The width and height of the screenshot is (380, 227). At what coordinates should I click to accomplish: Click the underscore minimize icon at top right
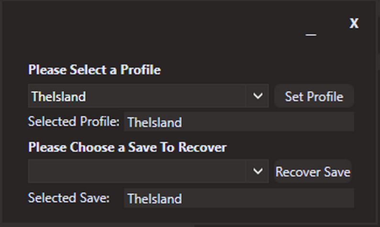[x=311, y=33]
